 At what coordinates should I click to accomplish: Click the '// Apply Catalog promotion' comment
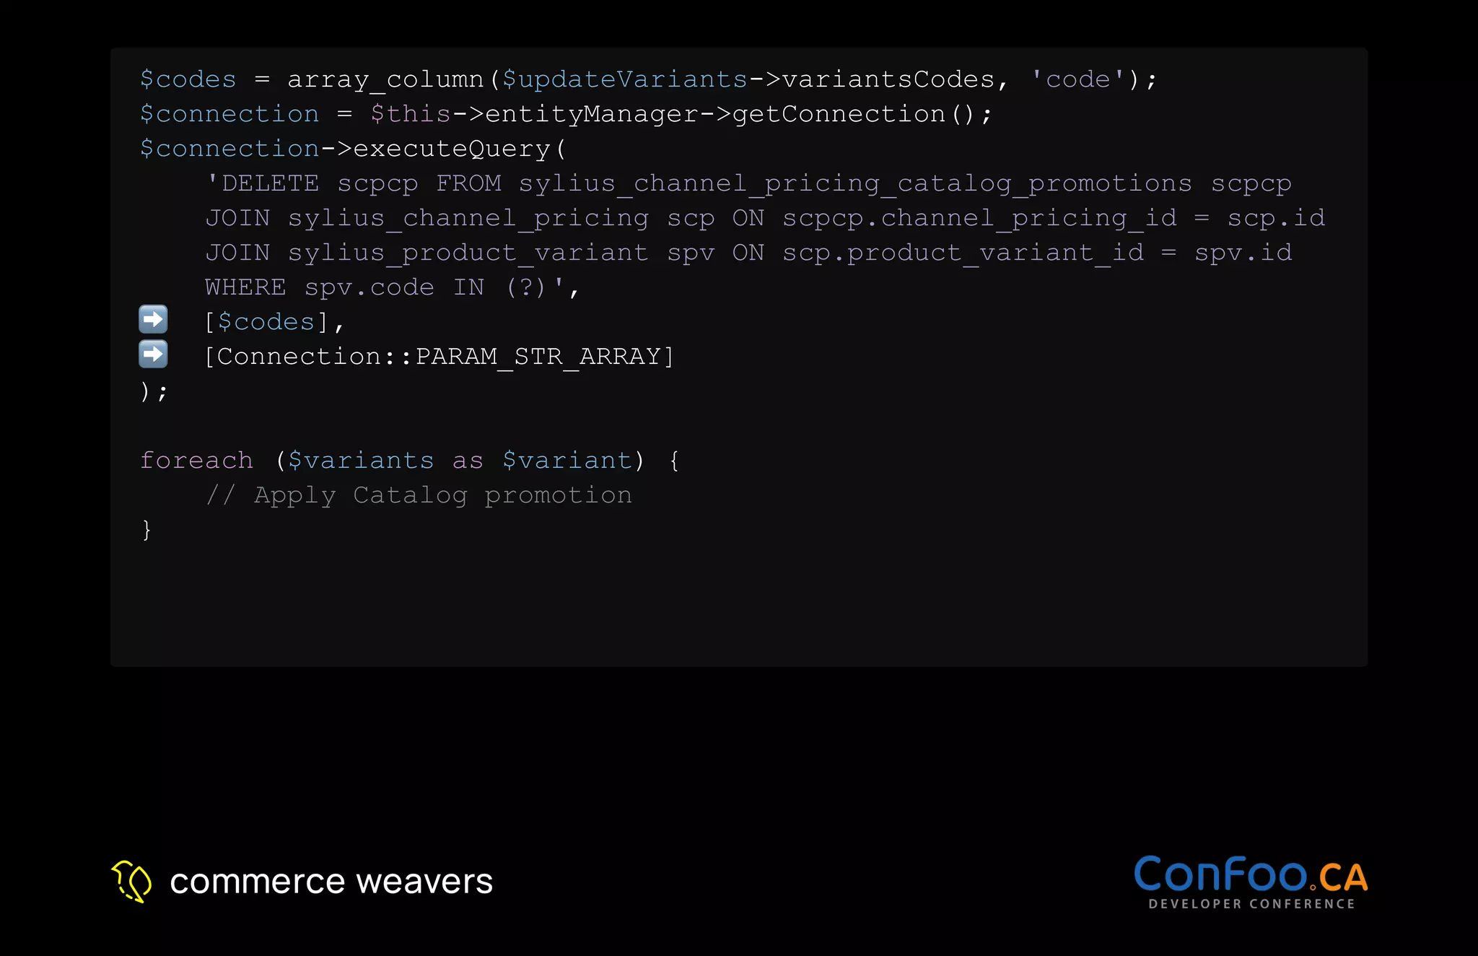pos(419,495)
